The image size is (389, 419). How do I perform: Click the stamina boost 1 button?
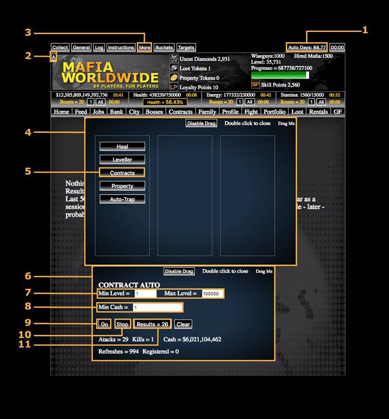(311, 102)
